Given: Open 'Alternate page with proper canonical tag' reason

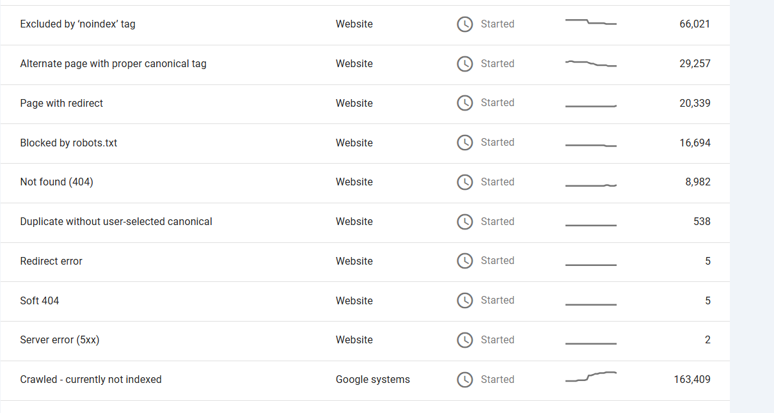Looking at the screenshot, I should (x=113, y=64).
